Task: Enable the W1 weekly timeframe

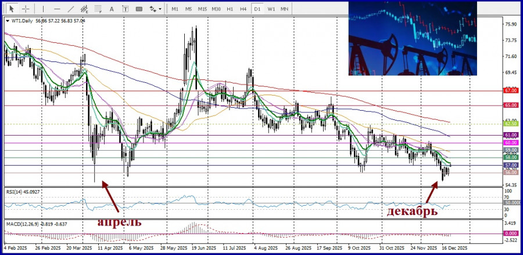Action: pos(271,9)
